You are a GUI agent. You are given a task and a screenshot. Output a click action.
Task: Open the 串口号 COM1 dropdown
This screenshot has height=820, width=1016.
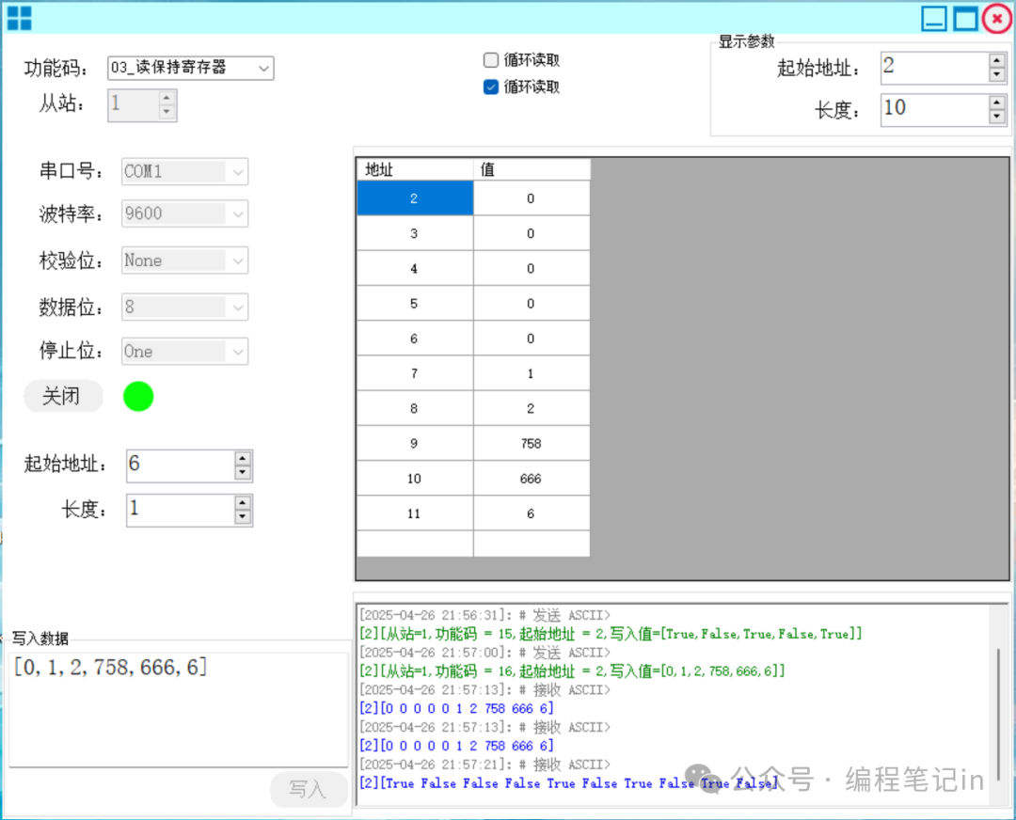point(236,171)
